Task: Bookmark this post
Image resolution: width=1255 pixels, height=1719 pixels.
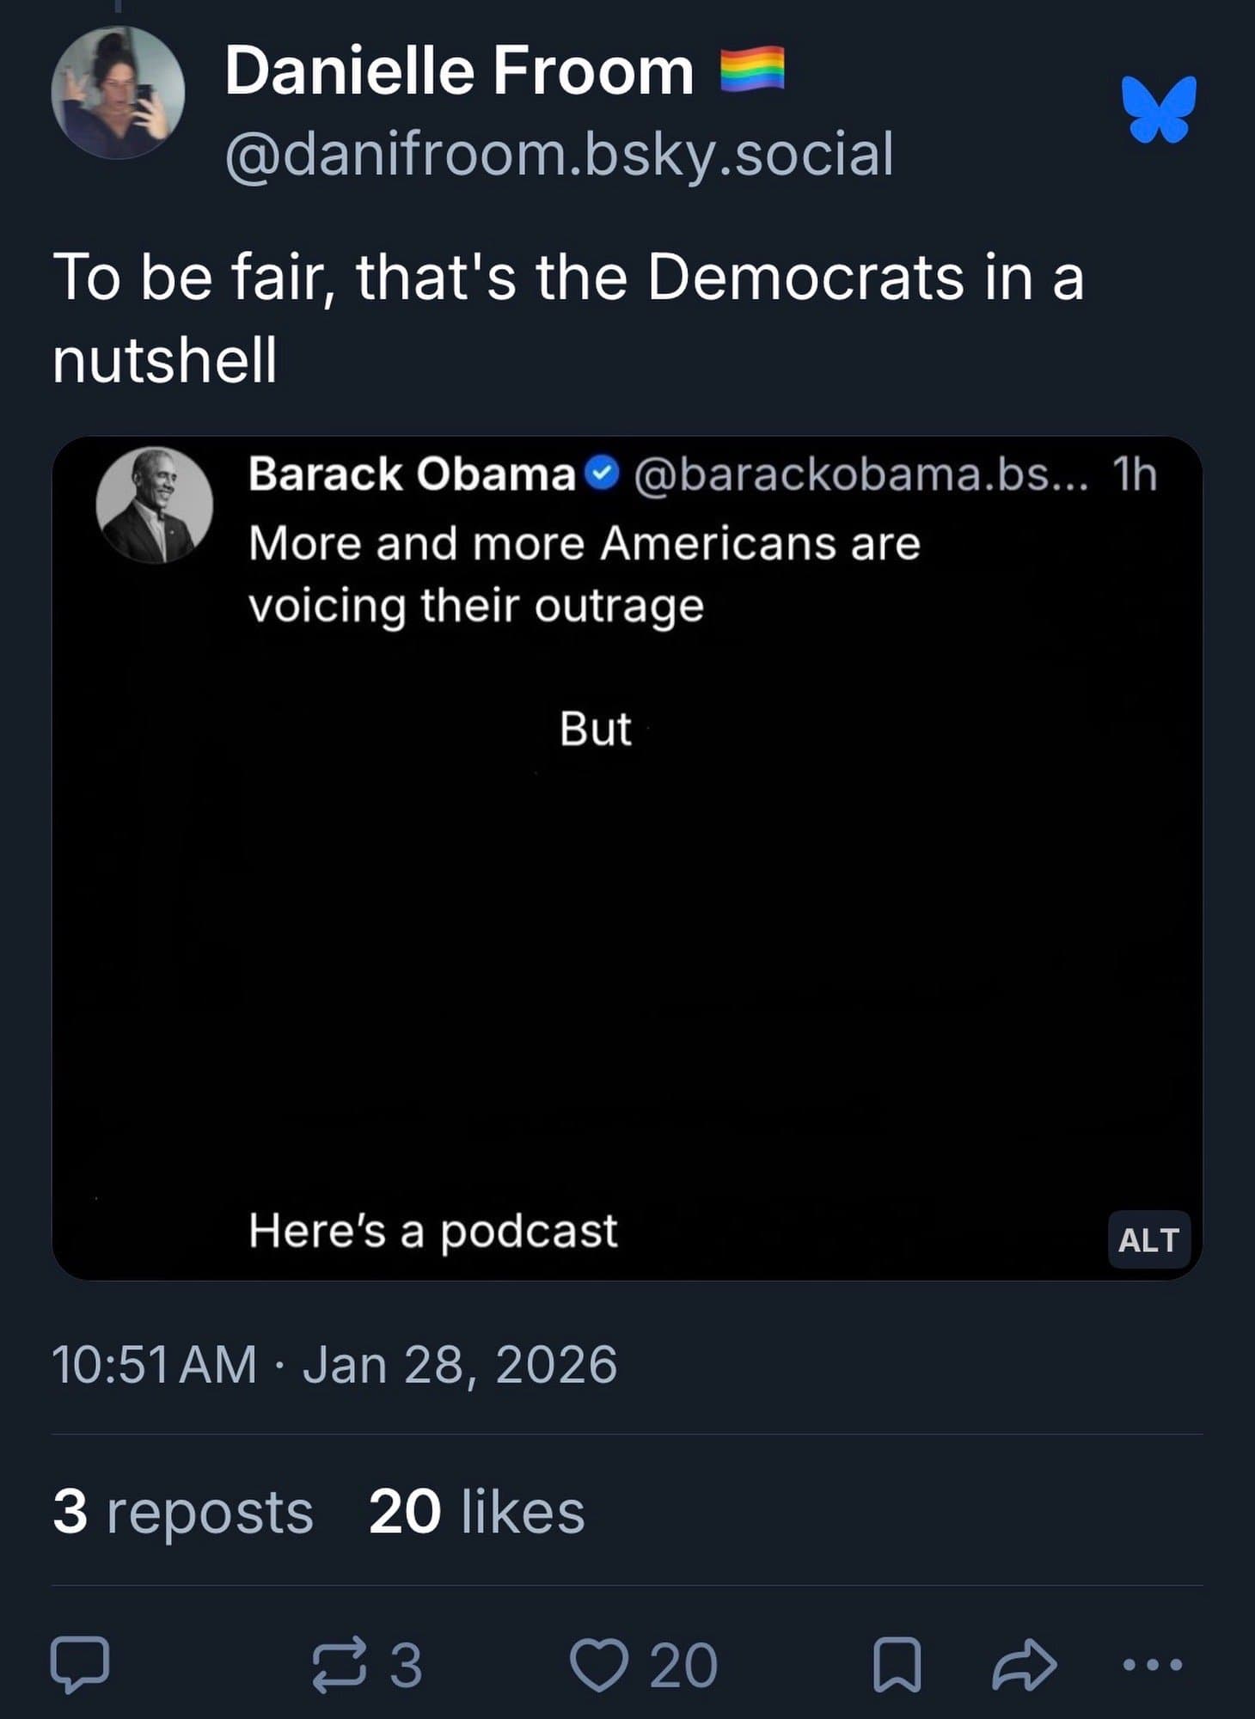Action: (x=897, y=1665)
